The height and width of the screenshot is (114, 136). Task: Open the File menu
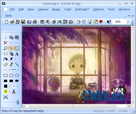12,9
